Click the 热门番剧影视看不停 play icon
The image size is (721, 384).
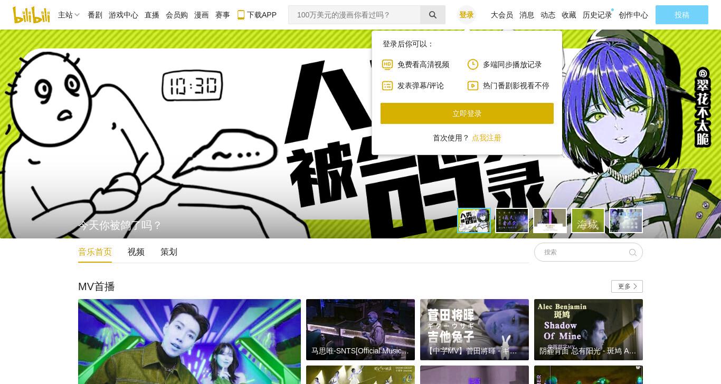473,85
